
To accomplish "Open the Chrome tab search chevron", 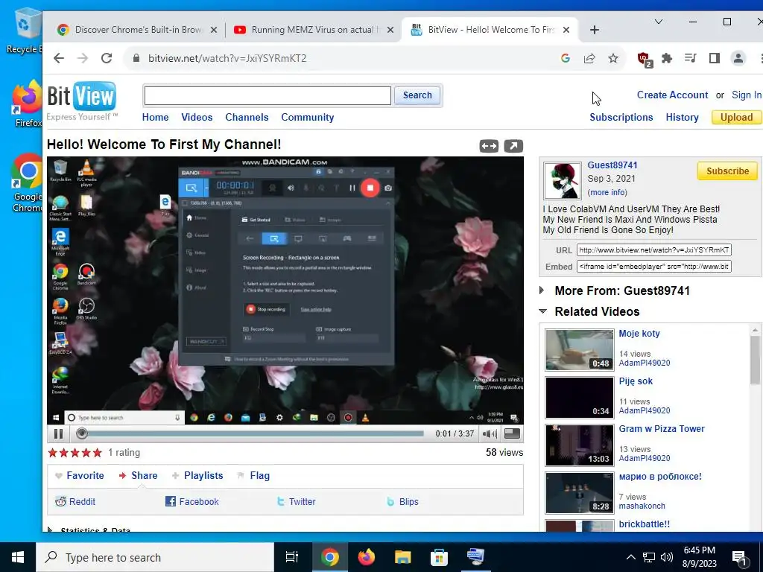I will pyautogui.click(x=659, y=22).
